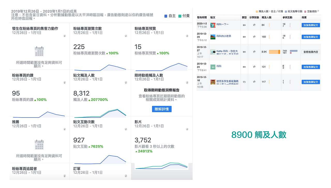Open info icon on 推薦 card
The width and height of the screenshot is (331, 188).
coord(65,129)
